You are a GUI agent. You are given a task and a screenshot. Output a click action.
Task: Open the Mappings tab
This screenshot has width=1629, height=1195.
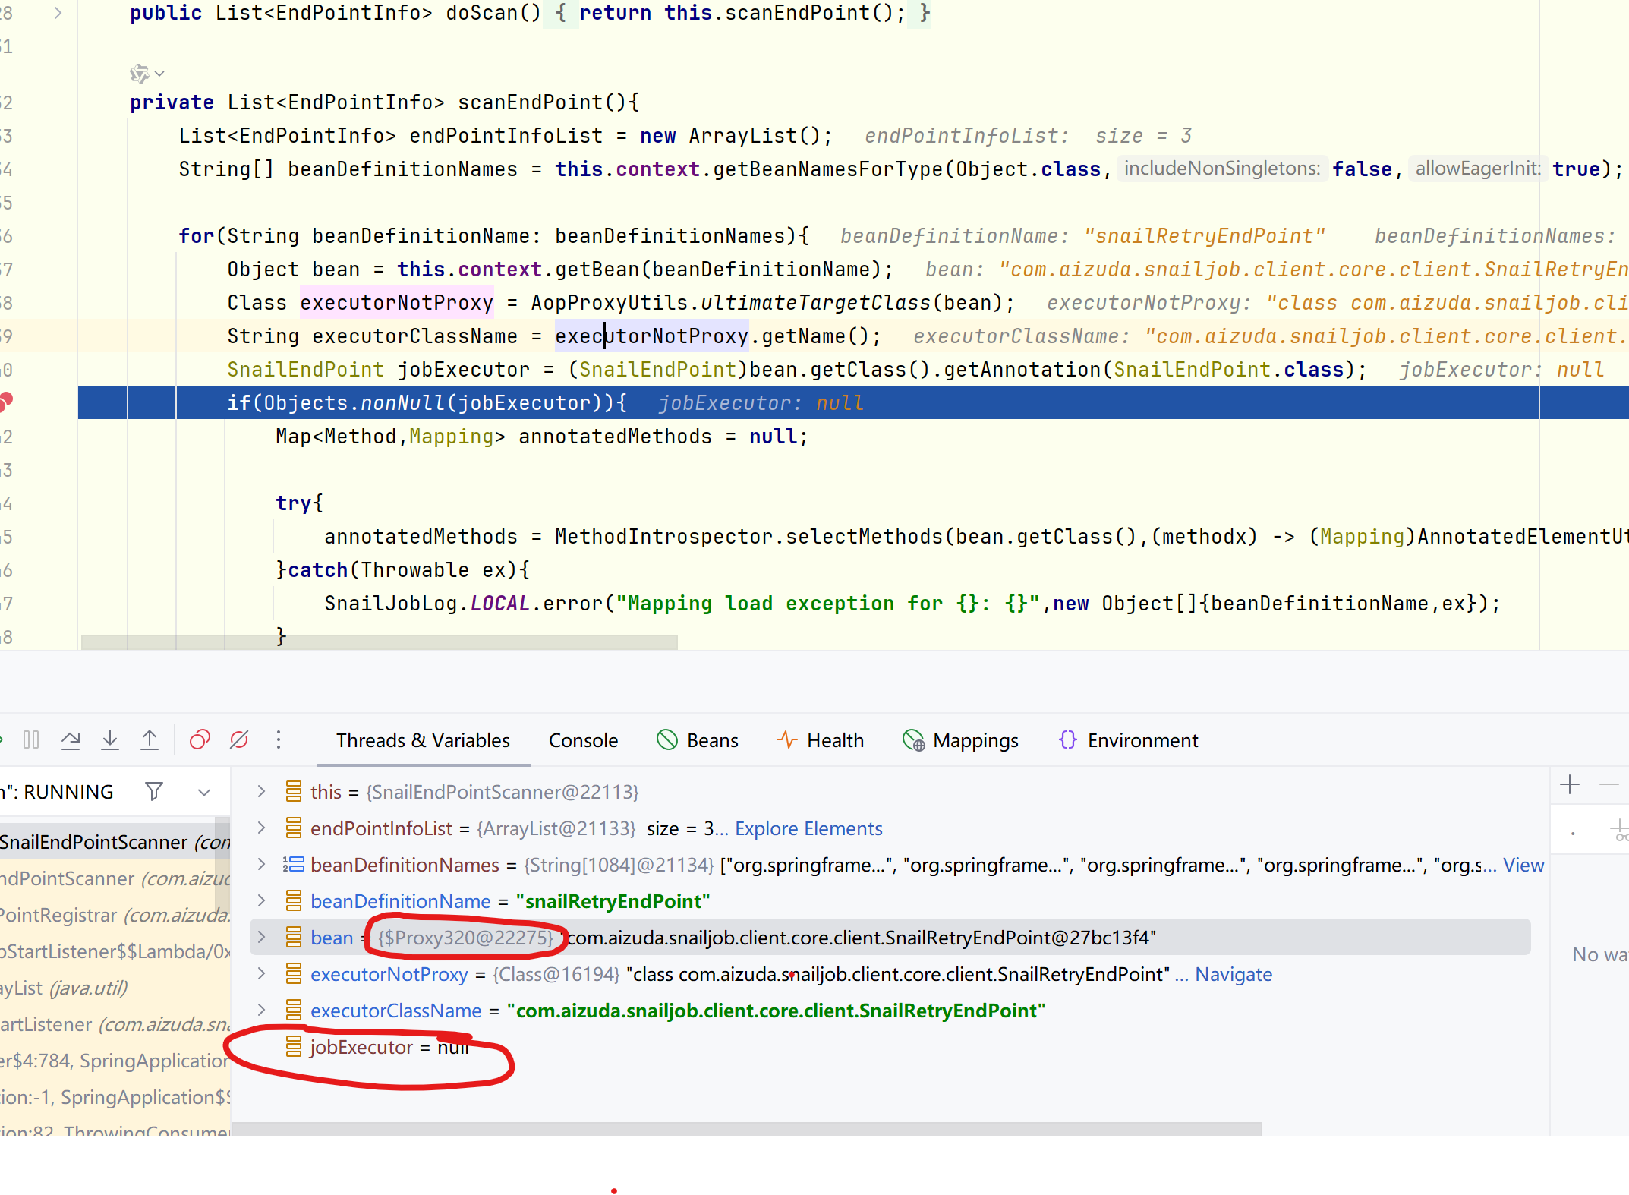click(960, 740)
